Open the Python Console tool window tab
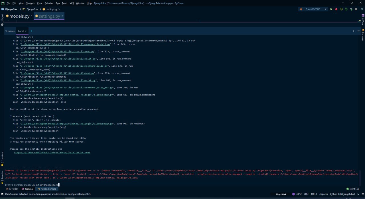365x199 pixels. pos(47,189)
